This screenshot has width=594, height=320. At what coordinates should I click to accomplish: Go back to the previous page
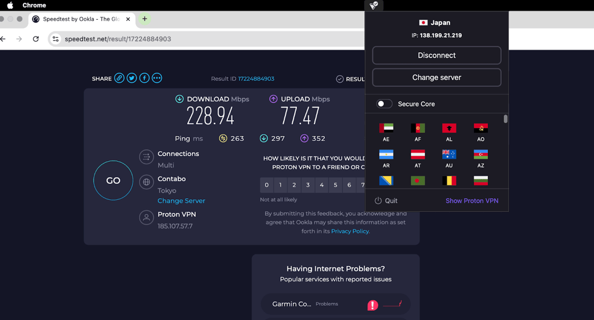[3, 39]
